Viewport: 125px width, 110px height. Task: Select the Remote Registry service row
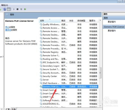click(69, 52)
